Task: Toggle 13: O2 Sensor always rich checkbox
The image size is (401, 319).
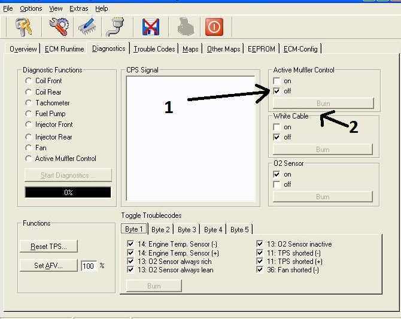Action: [130, 261]
